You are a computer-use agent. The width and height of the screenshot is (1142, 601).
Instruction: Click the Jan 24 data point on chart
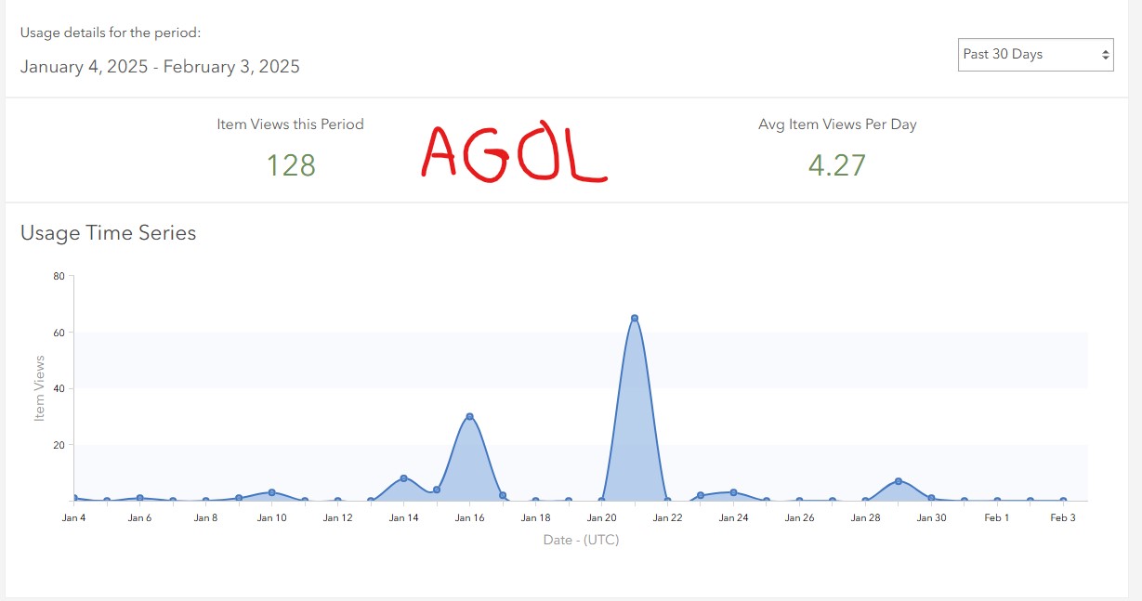tap(733, 492)
